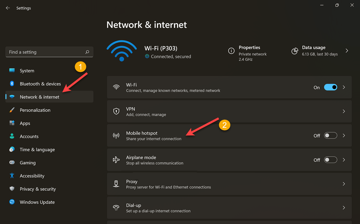Click the back arrow button
360x224 pixels.
7,8
